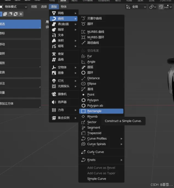This screenshot has height=188, width=174.
Task: Add a NURBS 圆环 circle
Action: click(101, 37)
